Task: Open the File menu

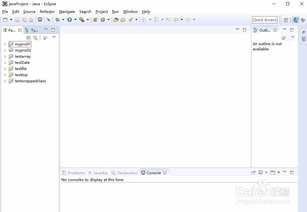Action: (x=5, y=12)
